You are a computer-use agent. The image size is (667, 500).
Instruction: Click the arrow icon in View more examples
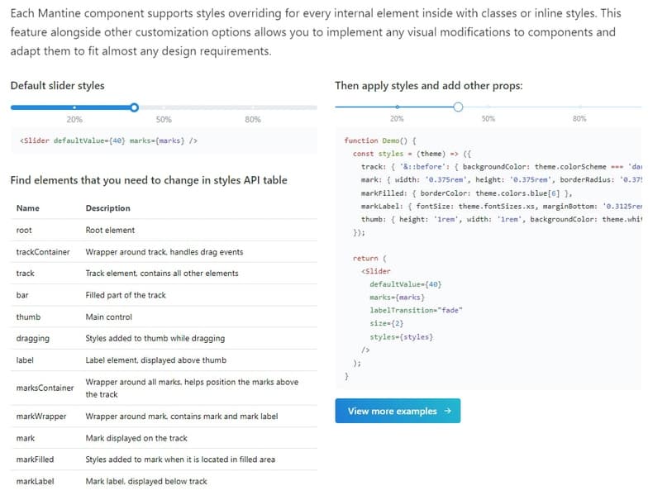coord(447,411)
